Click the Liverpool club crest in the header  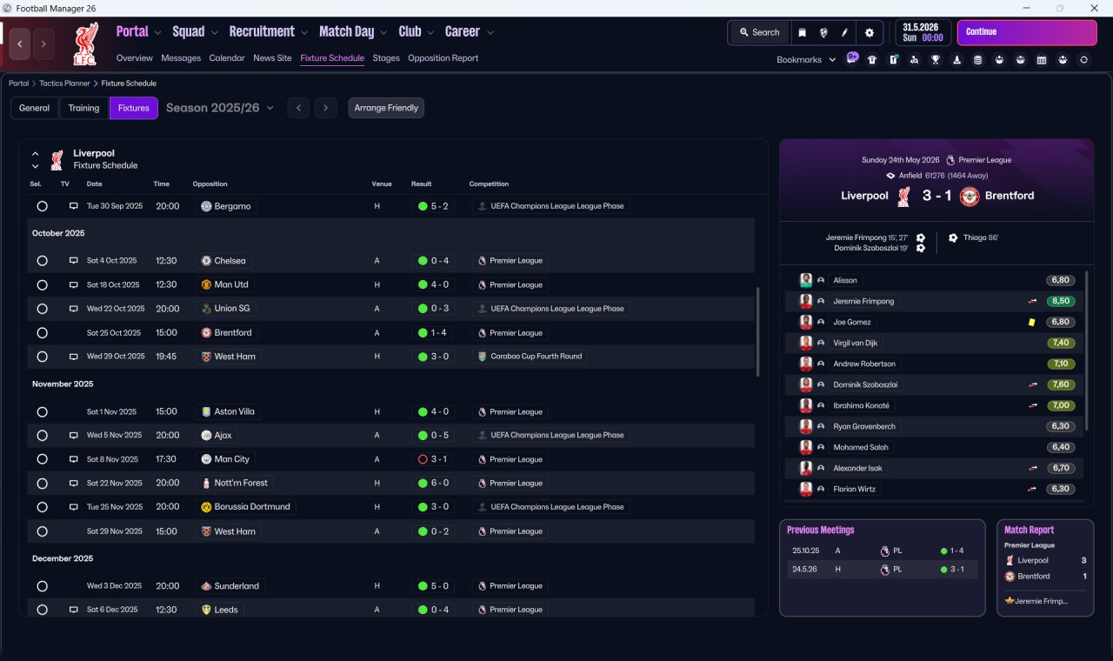tap(85, 43)
